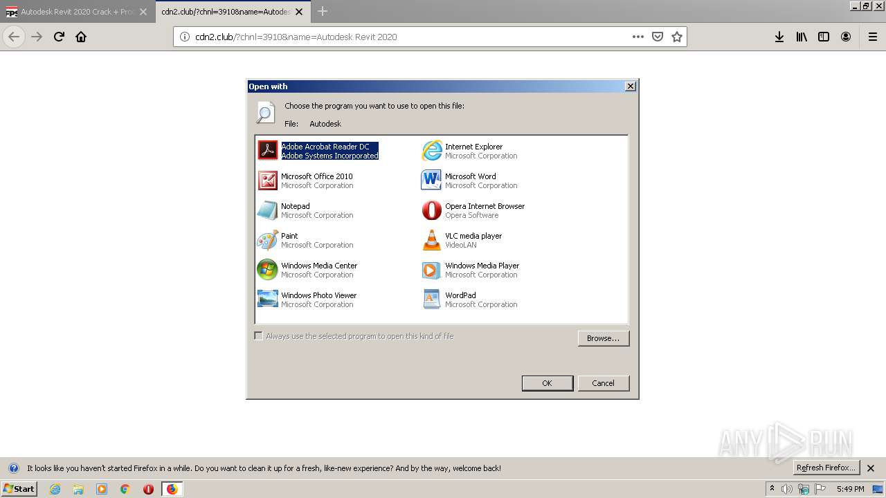Open the Firefox downloads panel
This screenshot has height=498, width=886.
(x=779, y=37)
